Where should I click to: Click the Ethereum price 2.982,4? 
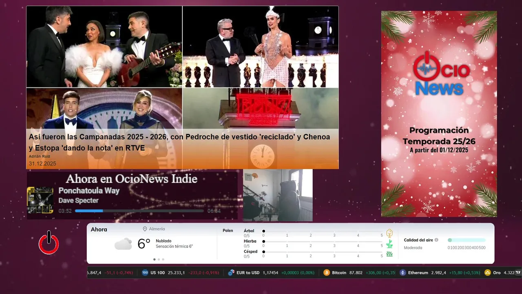pyautogui.click(x=438, y=273)
